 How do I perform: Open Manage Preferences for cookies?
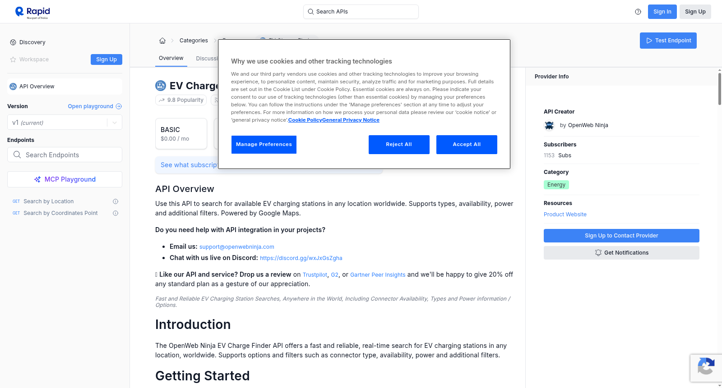pos(264,145)
